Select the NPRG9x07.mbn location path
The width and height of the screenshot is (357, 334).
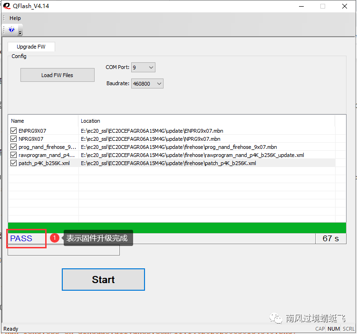[x=151, y=139]
